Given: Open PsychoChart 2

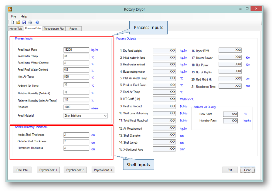Looking at the screenshot, I should [75, 170].
